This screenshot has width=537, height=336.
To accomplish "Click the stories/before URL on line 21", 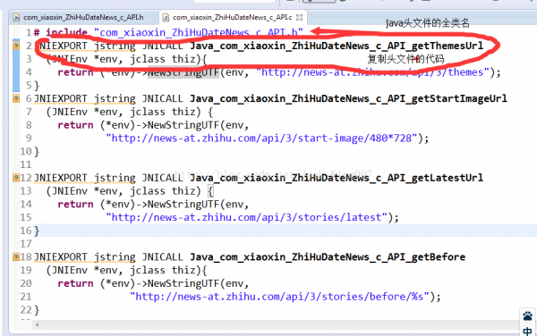I will point(280,297).
